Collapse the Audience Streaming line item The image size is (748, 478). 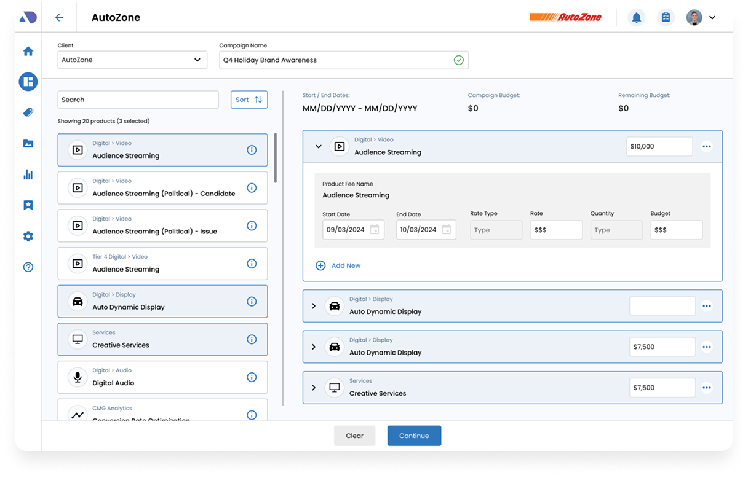319,146
